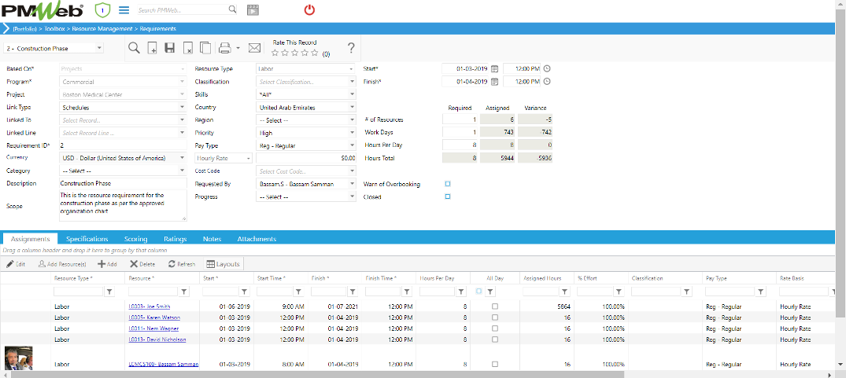
Task: Toggle All Day for Bassam Samman row
Action: point(495,364)
